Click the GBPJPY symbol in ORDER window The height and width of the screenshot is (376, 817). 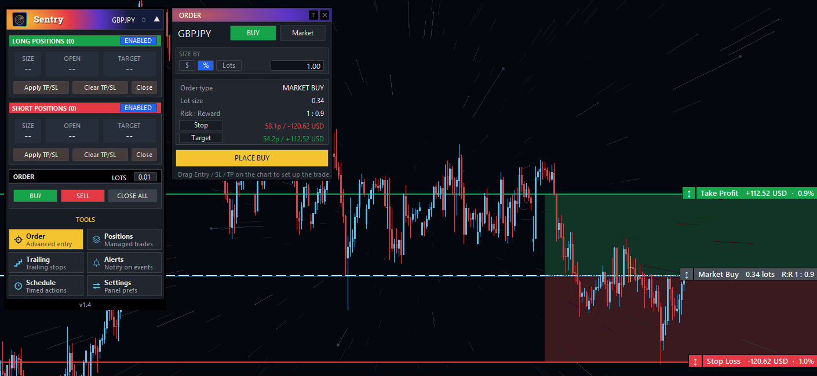pyautogui.click(x=195, y=34)
